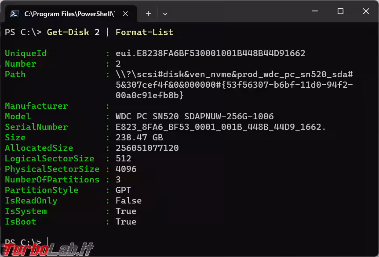Minimize the terminal window
The height and width of the screenshot is (257, 379).
pyautogui.click(x=315, y=12)
